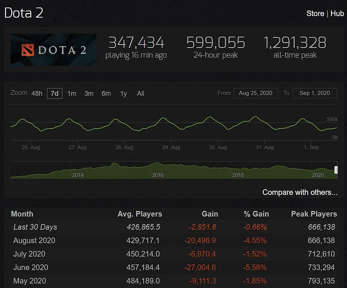Switch chart zoom to 1m
Viewport: 347px width, 288px height.
pyautogui.click(x=72, y=94)
